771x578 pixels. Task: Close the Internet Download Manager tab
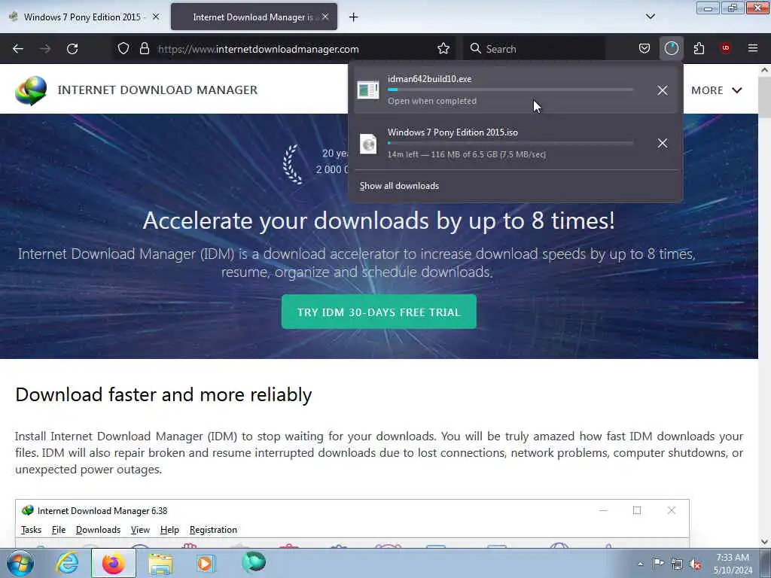[325, 17]
